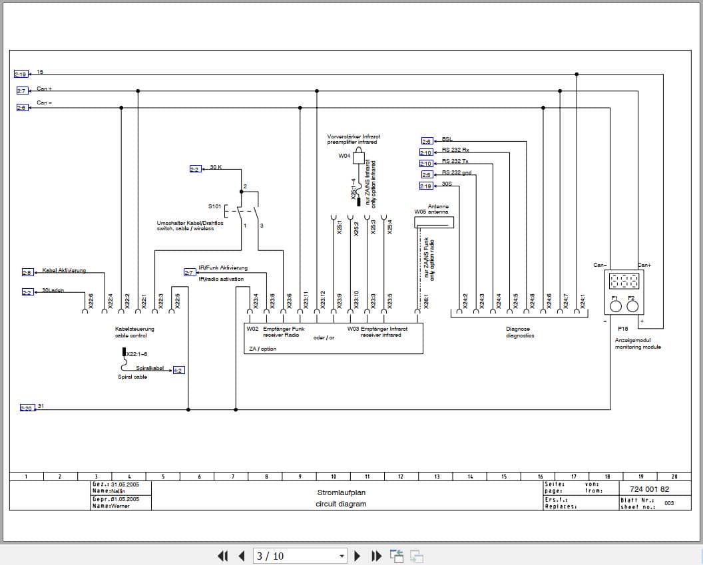Click the W04 preamplifier component box
Image resolution: width=703 pixels, height=565 pixels.
click(x=359, y=158)
